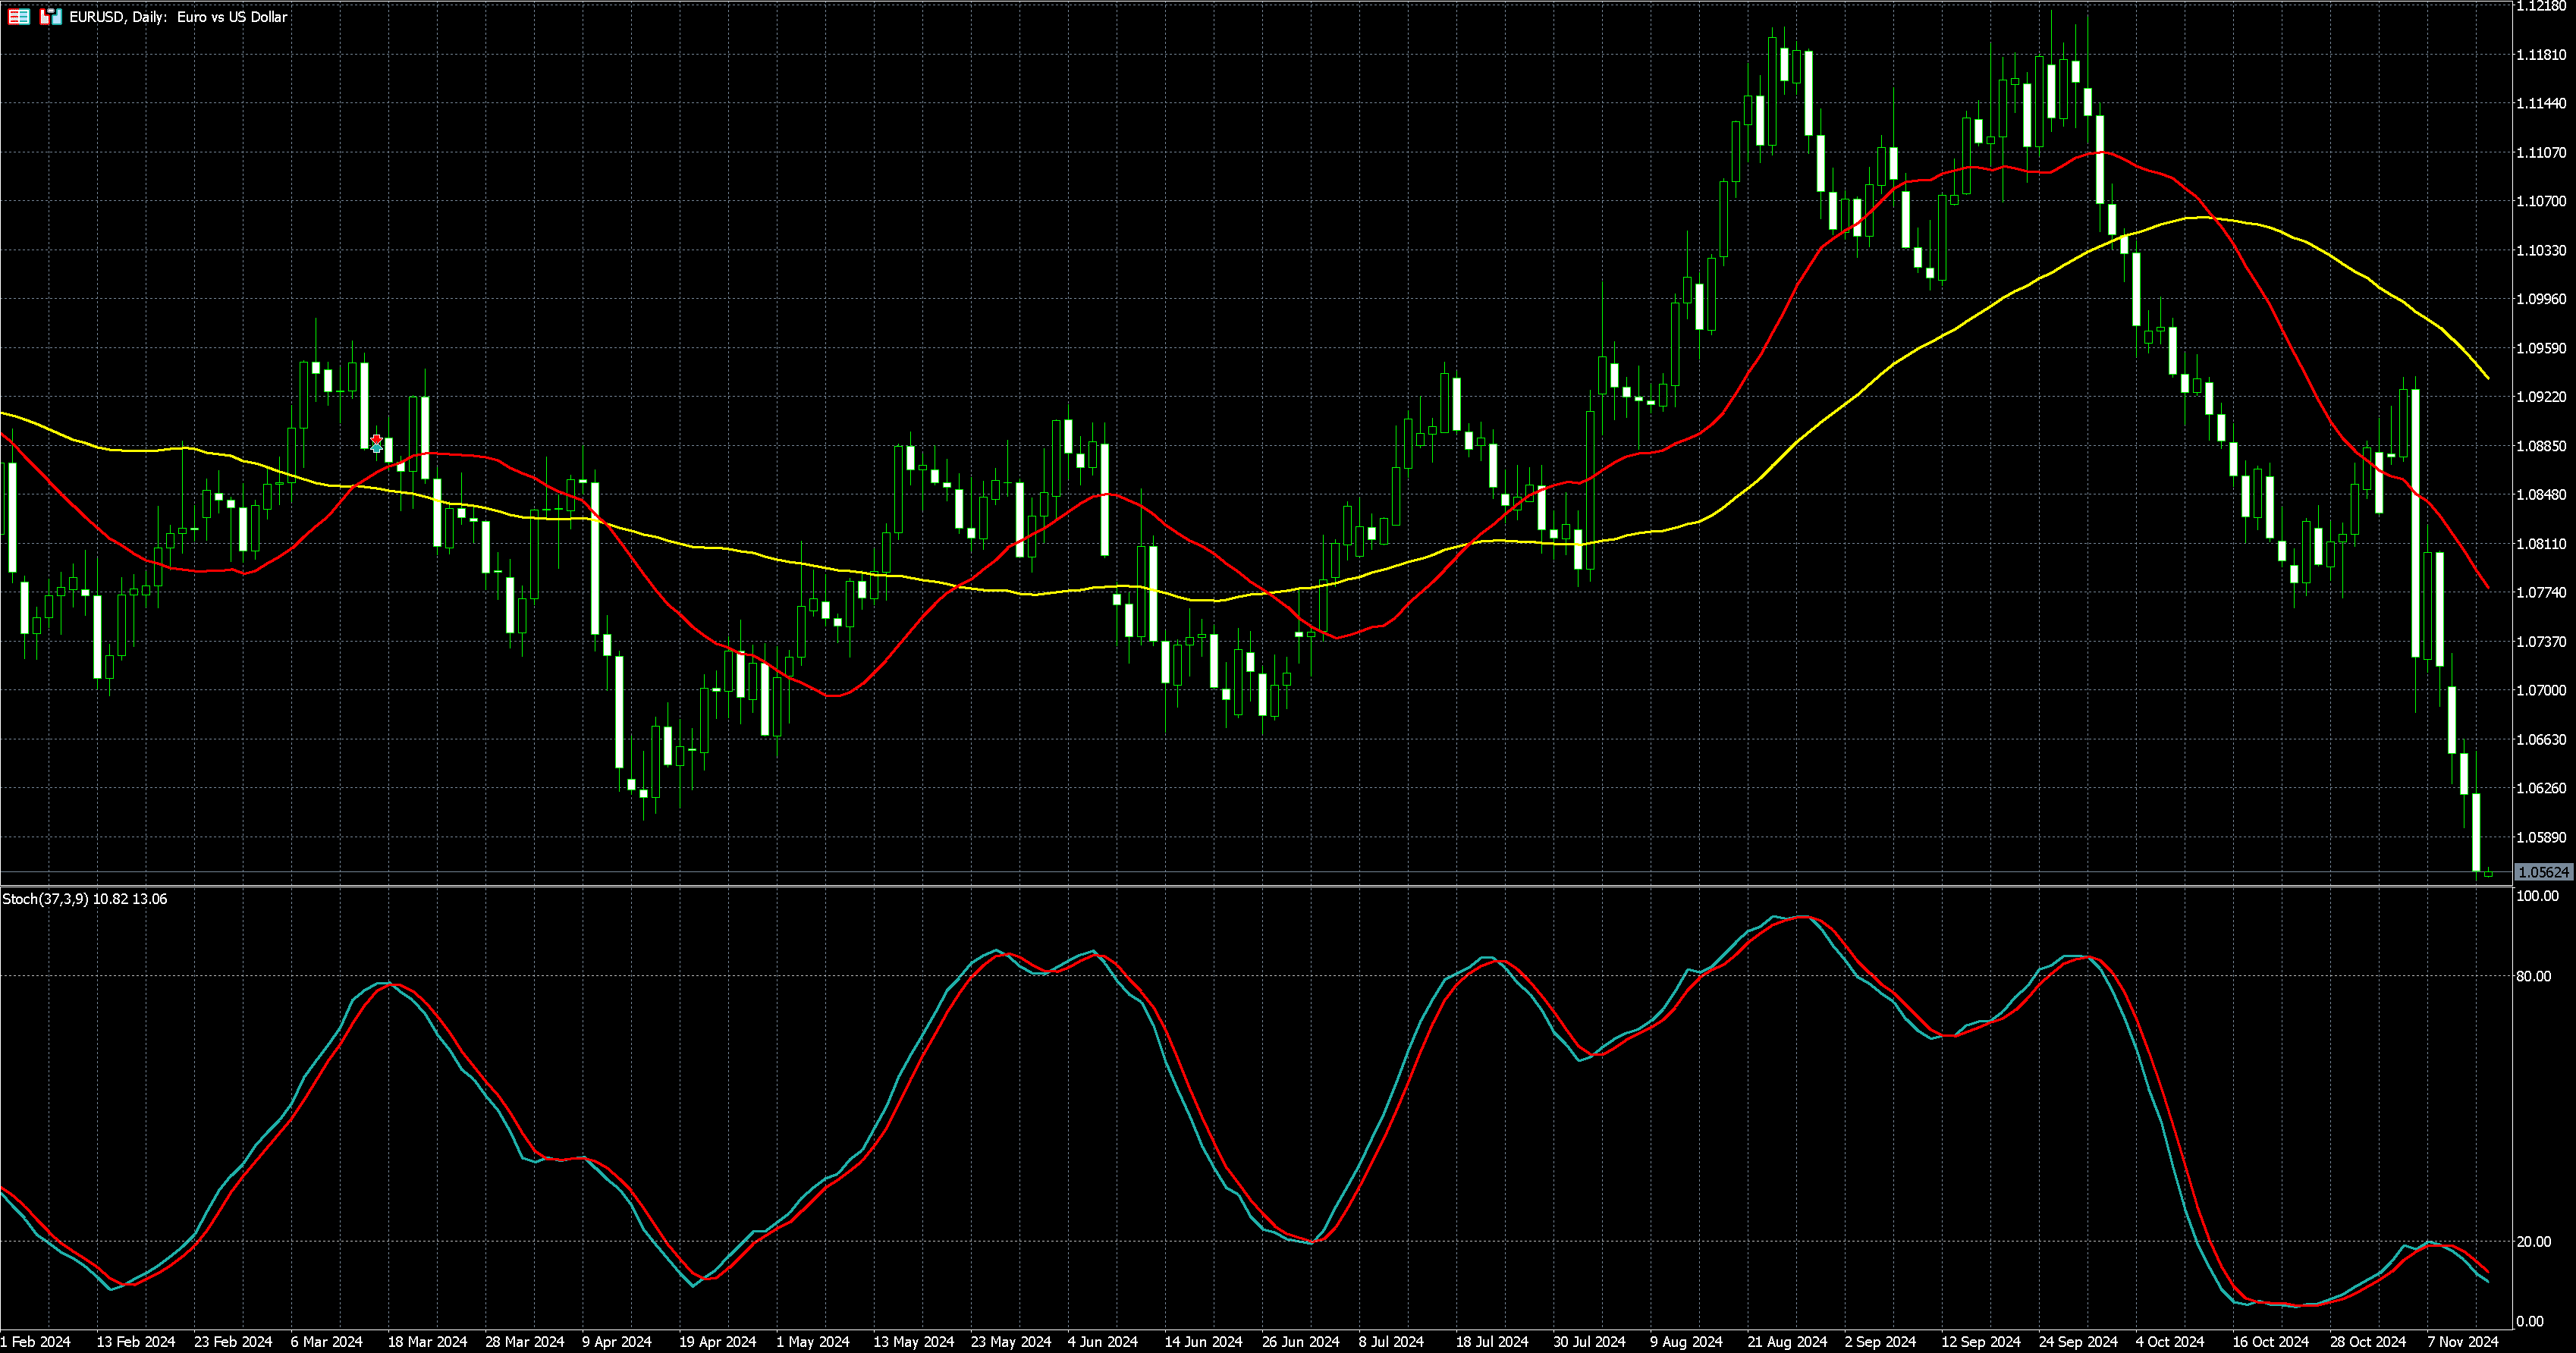
Task: Click the 80.00 stochastic level label
Action: (x=2533, y=976)
